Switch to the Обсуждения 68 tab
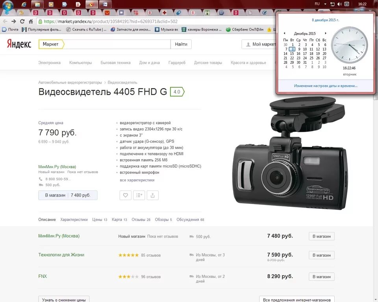The image size is (378, 302). (x=191, y=220)
